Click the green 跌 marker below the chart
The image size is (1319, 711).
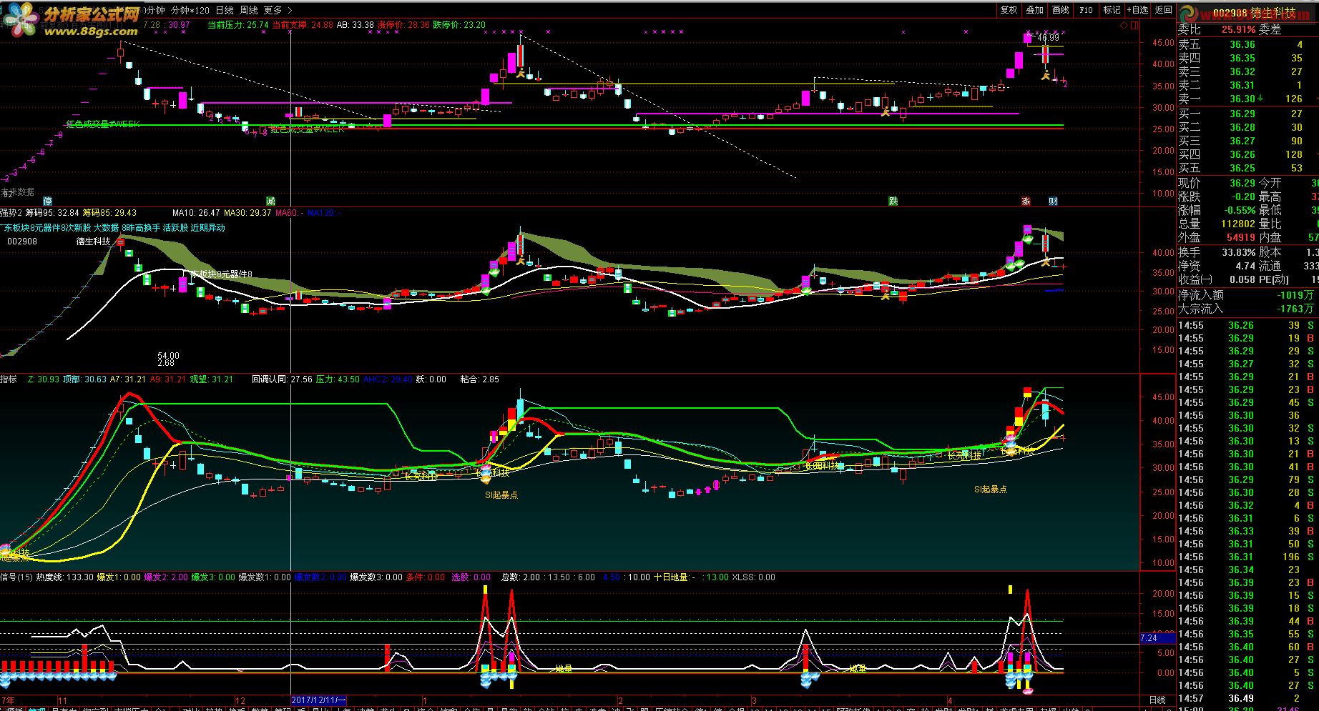click(893, 201)
